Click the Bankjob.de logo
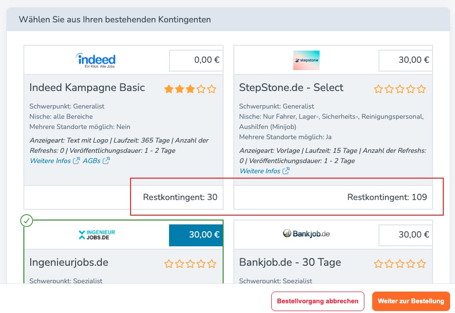Screen dimensions: 455x313 (x=306, y=234)
